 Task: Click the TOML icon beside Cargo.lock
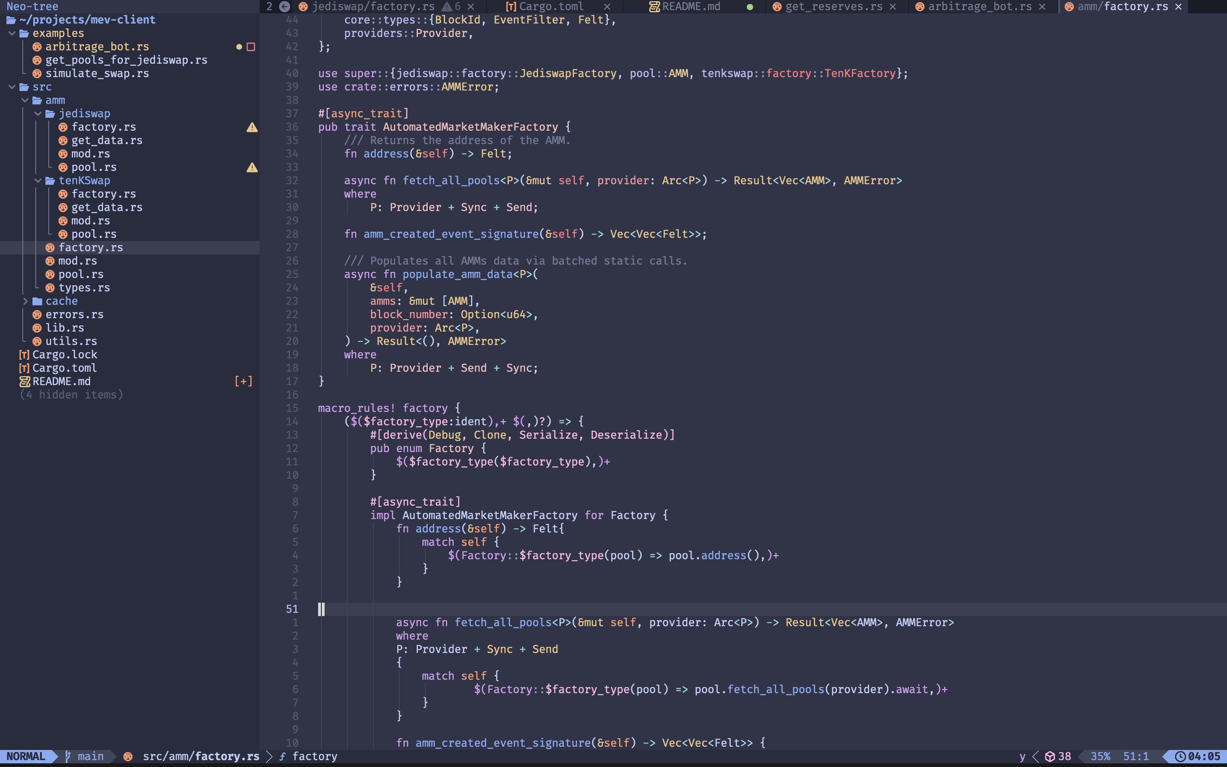coord(24,355)
